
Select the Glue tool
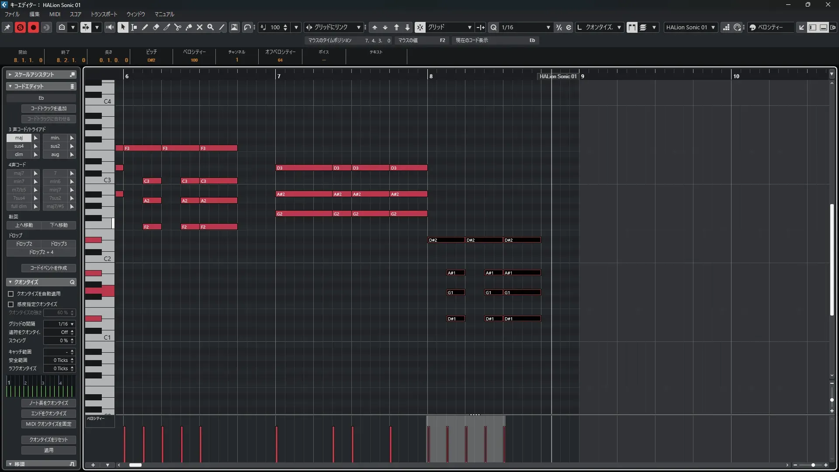point(189,27)
